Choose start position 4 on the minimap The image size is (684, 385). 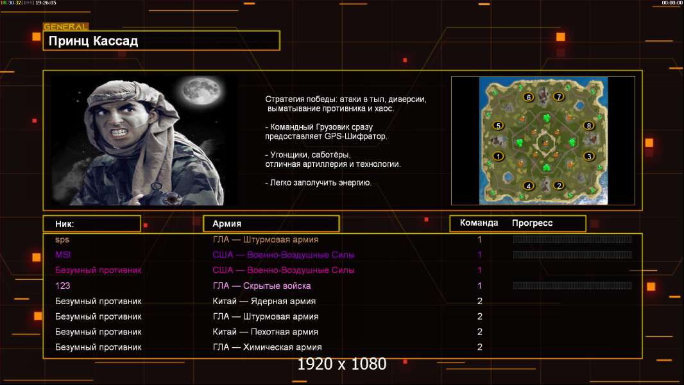pos(528,185)
